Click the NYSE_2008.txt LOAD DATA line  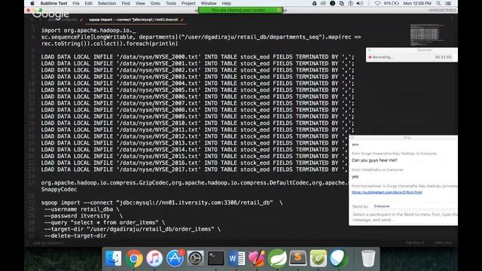[x=197, y=110]
